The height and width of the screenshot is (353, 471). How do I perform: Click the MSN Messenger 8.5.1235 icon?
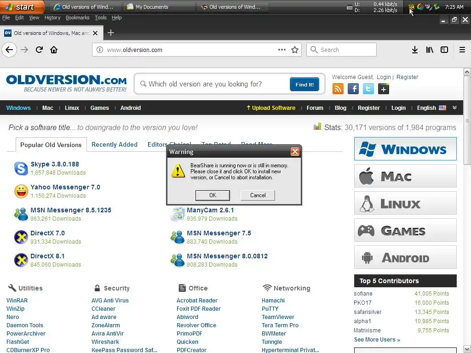click(21, 214)
